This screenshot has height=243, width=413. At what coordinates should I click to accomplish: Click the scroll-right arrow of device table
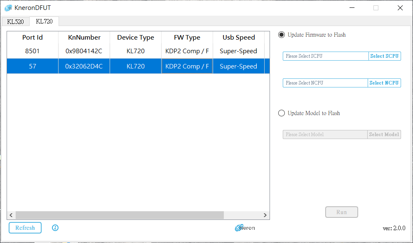click(265, 215)
